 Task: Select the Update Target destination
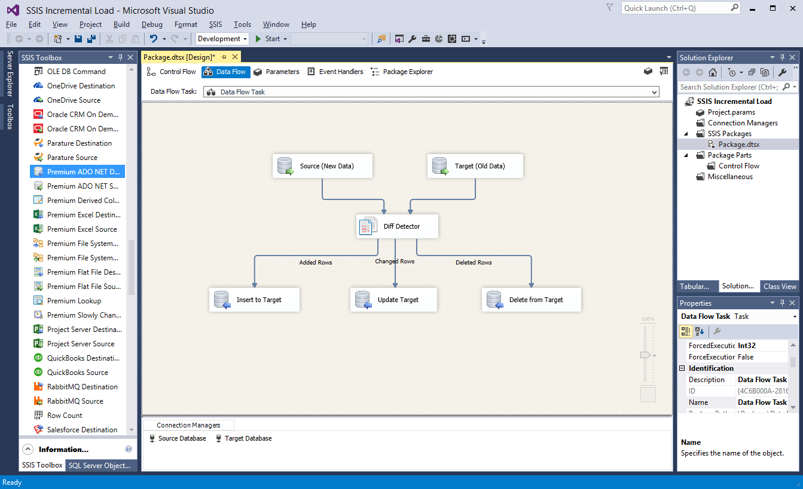393,300
